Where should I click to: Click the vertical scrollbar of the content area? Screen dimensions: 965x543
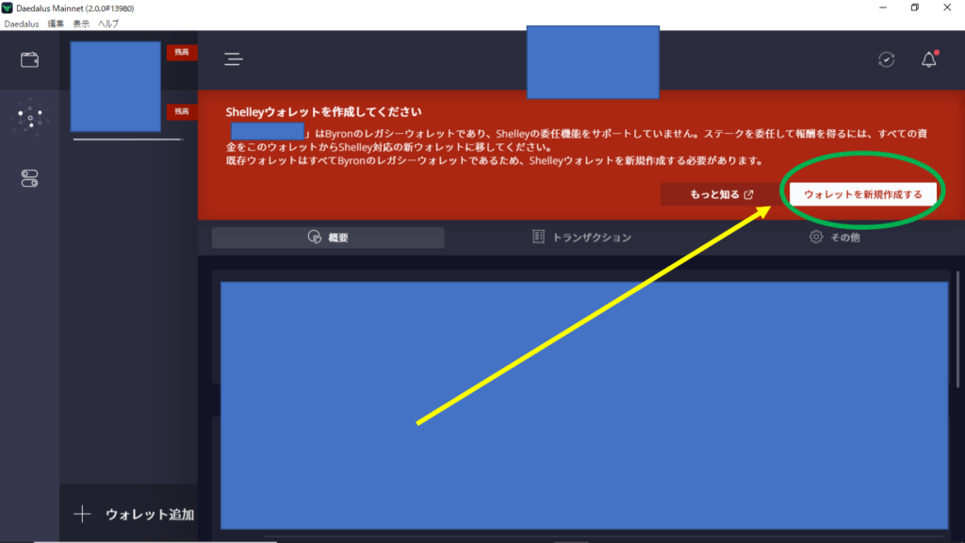(x=957, y=329)
